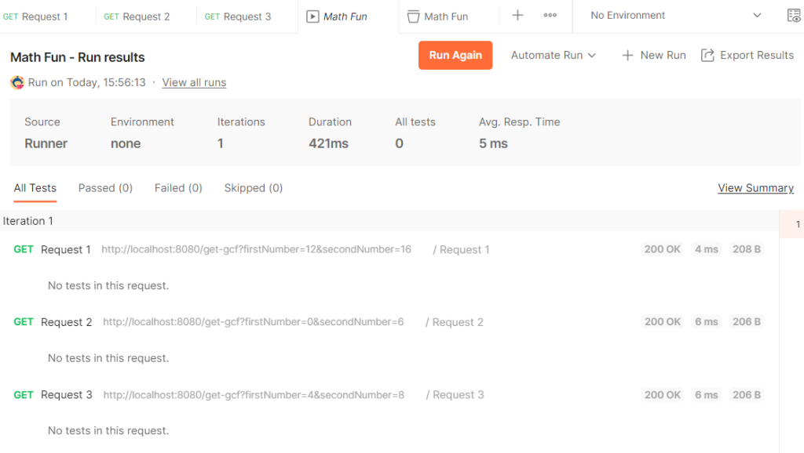Expand the Automate Run dropdown
The width and height of the screenshot is (804, 453).
554,55
